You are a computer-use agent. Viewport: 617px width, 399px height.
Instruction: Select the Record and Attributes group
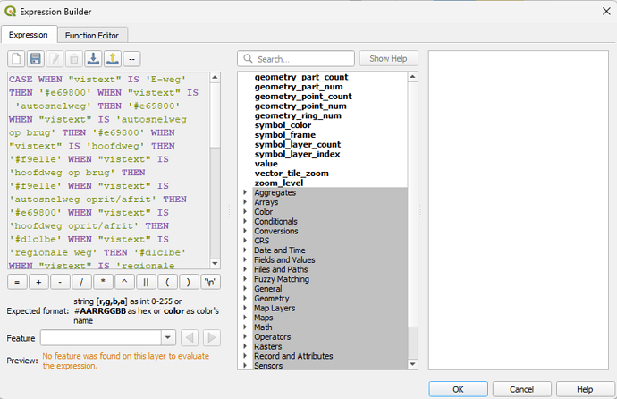click(293, 356)
